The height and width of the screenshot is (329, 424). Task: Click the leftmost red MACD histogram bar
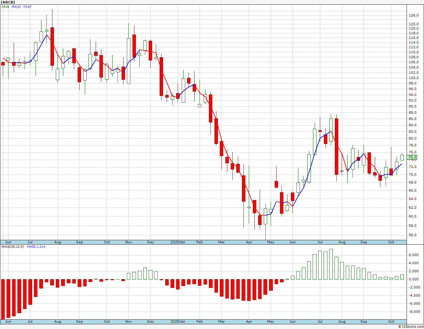3,299
